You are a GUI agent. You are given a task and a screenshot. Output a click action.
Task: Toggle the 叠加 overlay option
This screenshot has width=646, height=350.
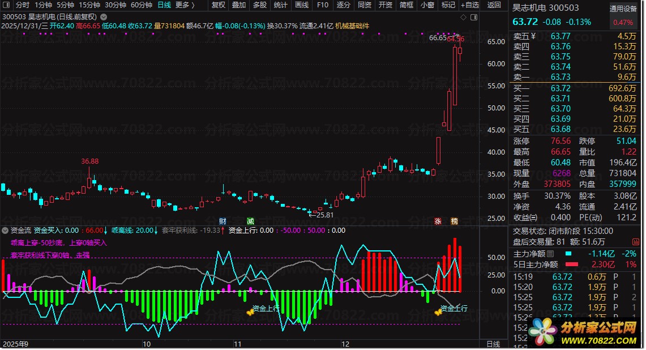239,5
